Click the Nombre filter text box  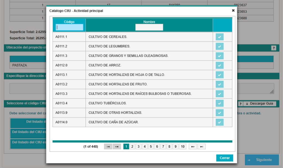pyautogui.click(x=149, y=27)
